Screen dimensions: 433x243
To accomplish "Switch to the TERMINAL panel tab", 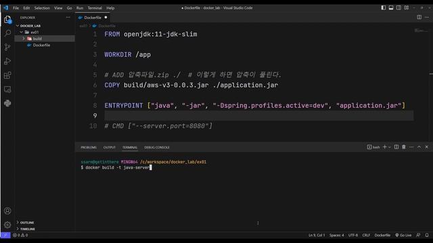I will click(130, 147).
